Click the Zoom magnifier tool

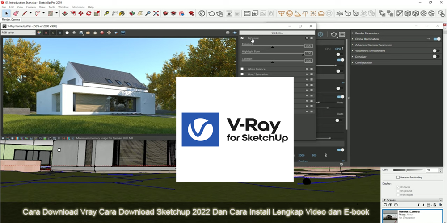coord(148,13)
